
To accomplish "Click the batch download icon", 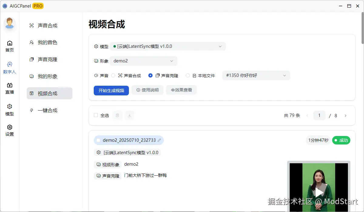I will (x=130, y=115).
